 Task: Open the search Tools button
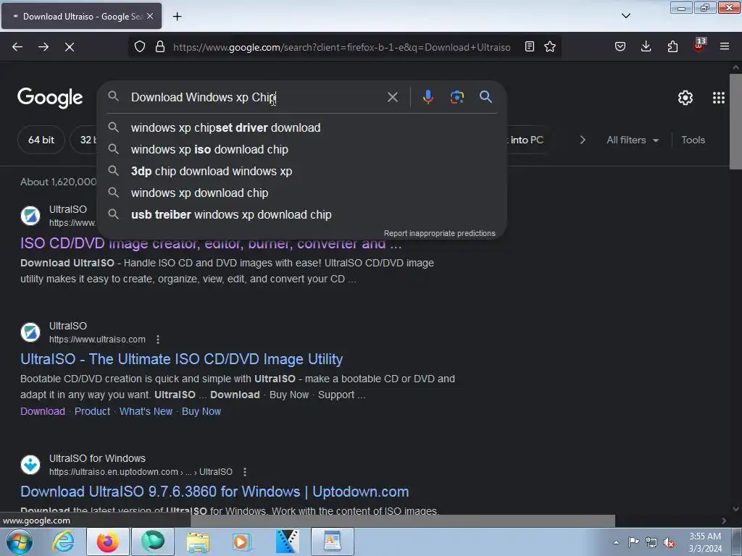693,140
